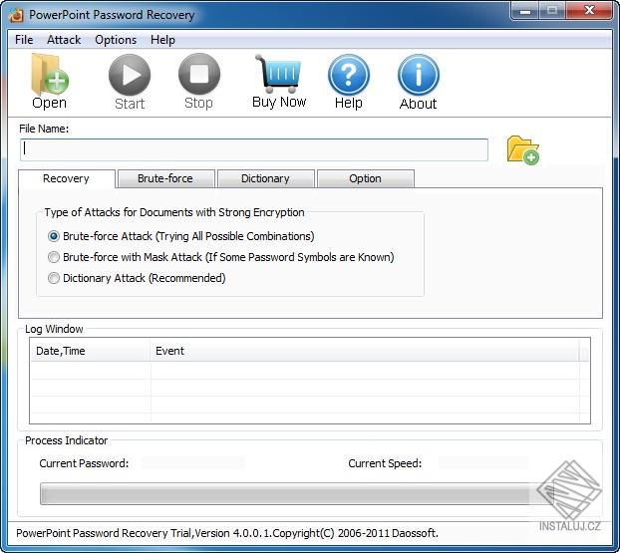Click the 'File Name:' label
The image size is (620, 553).
[x=44, y=129]
